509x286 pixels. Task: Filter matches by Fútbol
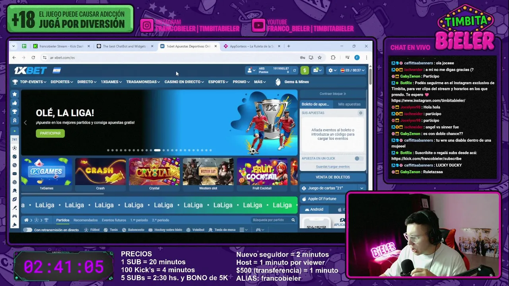click(x=92, y=230)
